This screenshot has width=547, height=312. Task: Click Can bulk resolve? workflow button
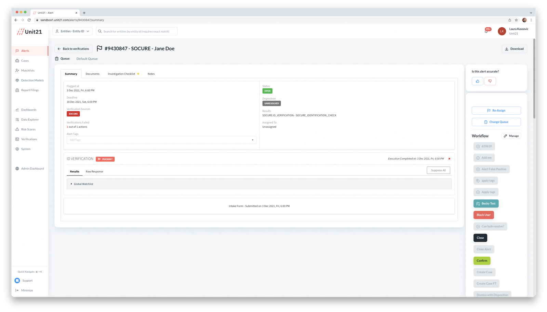[490, 227]
